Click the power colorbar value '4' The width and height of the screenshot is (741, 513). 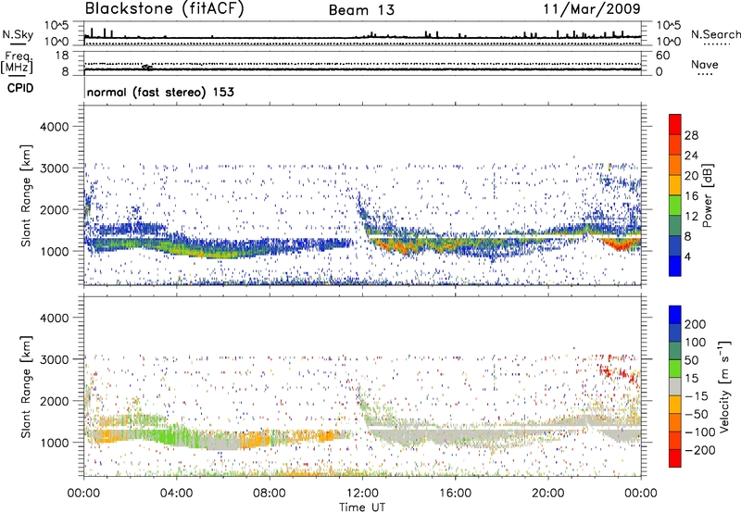(x=687, y=256)
